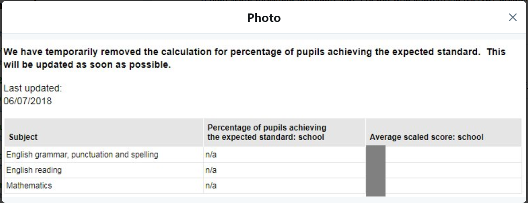
Task: Click the empty average score cell for English grammar
Action: [453, 155]
